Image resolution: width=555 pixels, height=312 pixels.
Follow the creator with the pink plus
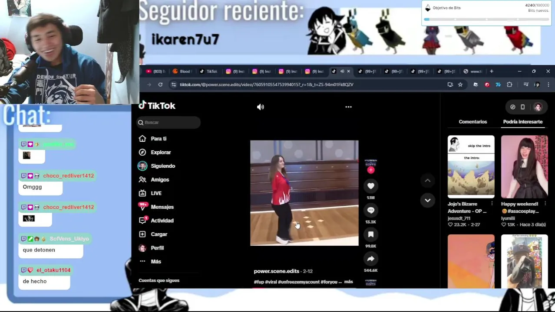370,170
